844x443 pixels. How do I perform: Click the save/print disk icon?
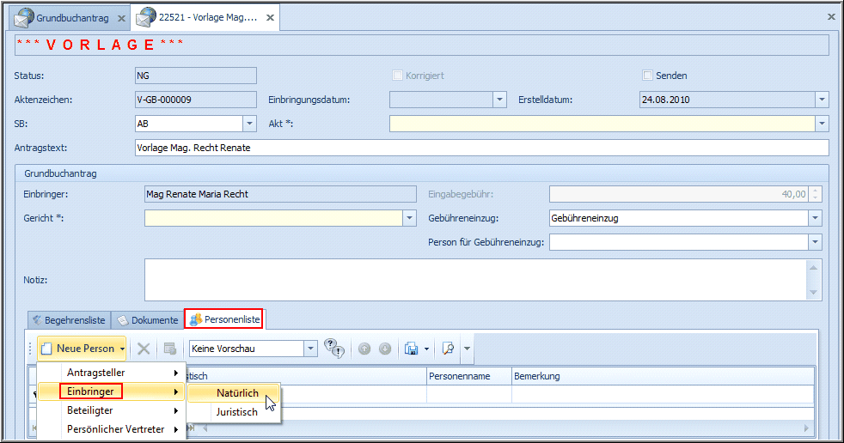[412, 349]
